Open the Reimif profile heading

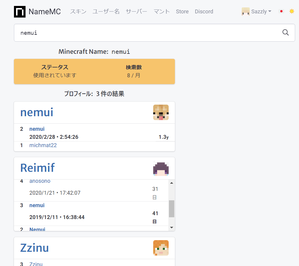(x=37, y=168)
